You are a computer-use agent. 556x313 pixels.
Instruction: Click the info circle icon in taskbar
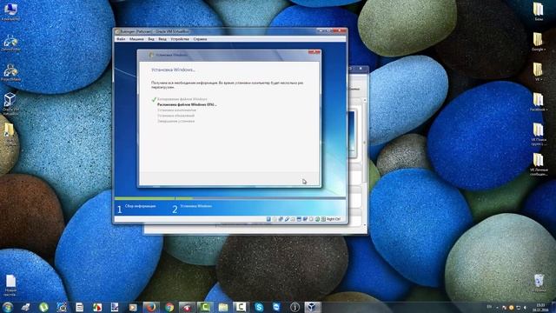(x=295, y=307)
